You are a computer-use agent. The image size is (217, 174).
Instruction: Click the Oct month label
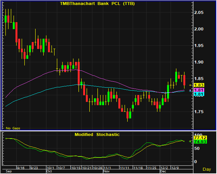tap(49, 171)
